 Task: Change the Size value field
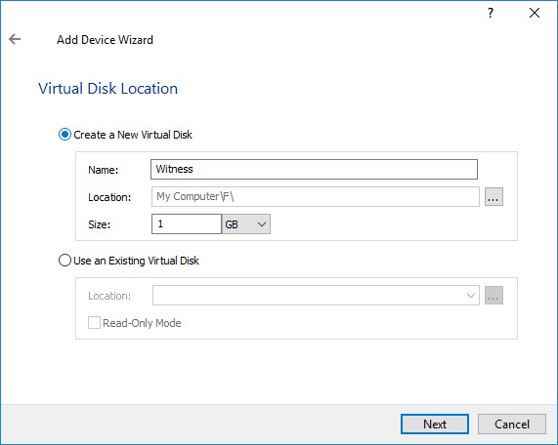(x=187, y=223)
